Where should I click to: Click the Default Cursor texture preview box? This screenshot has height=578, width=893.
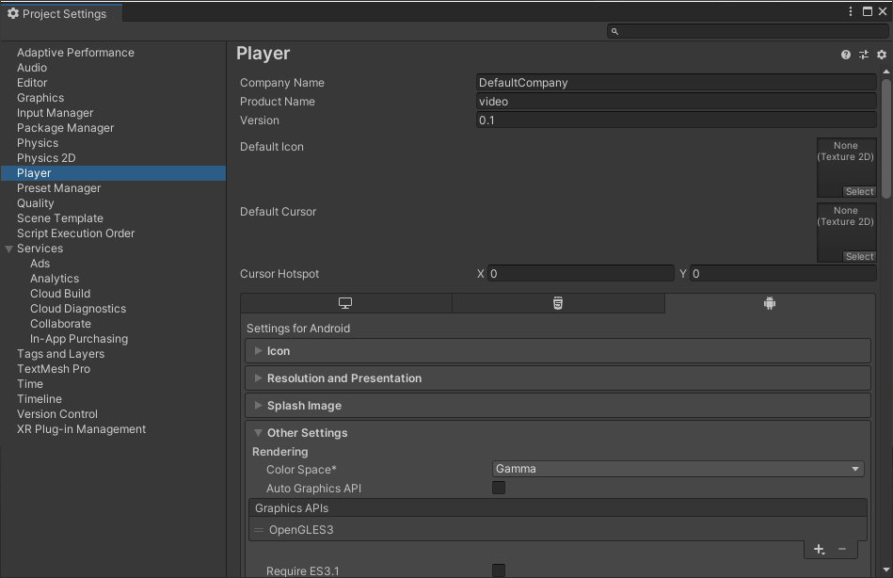coord(846,233)
